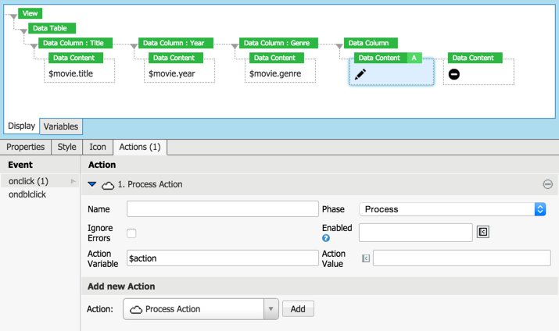
Task: Collapse the last unnamed Data Column triangle
Action: point(339,46)
